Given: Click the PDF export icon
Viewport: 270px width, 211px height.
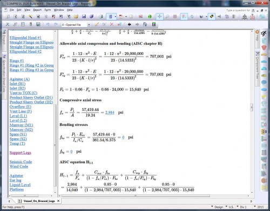Looking at the screenshot, I should pyautogui.click(x=121, y=17).
